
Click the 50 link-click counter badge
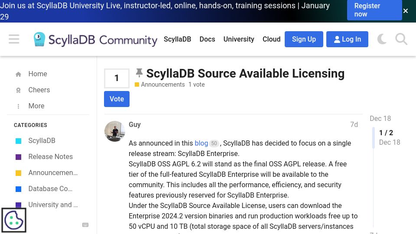pyautogui.click(x=214, y=143)
